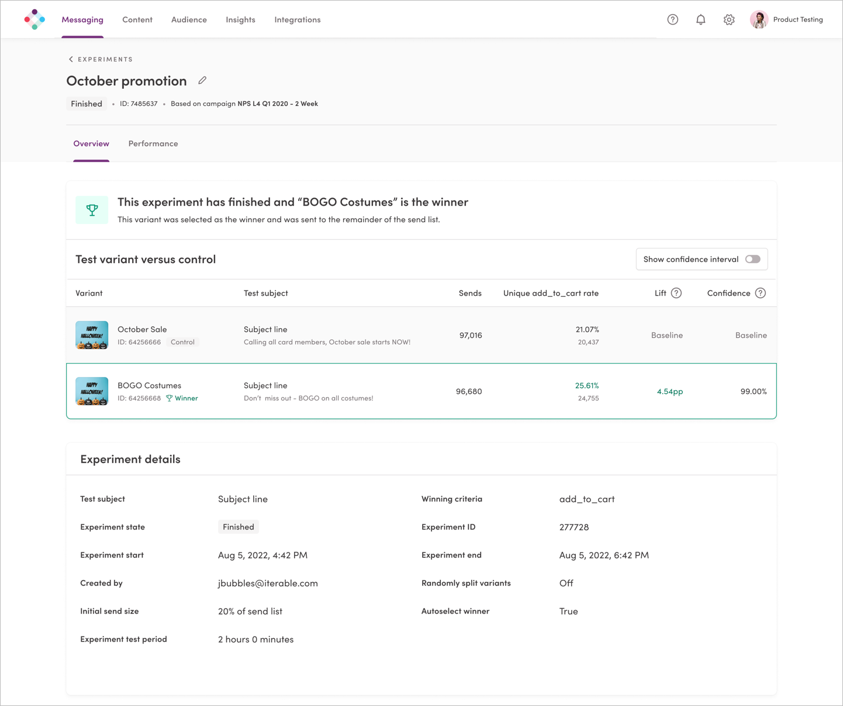843x706 pixels.
Task: Open the Lift help tooltip icon
Action: click(677, 293)
